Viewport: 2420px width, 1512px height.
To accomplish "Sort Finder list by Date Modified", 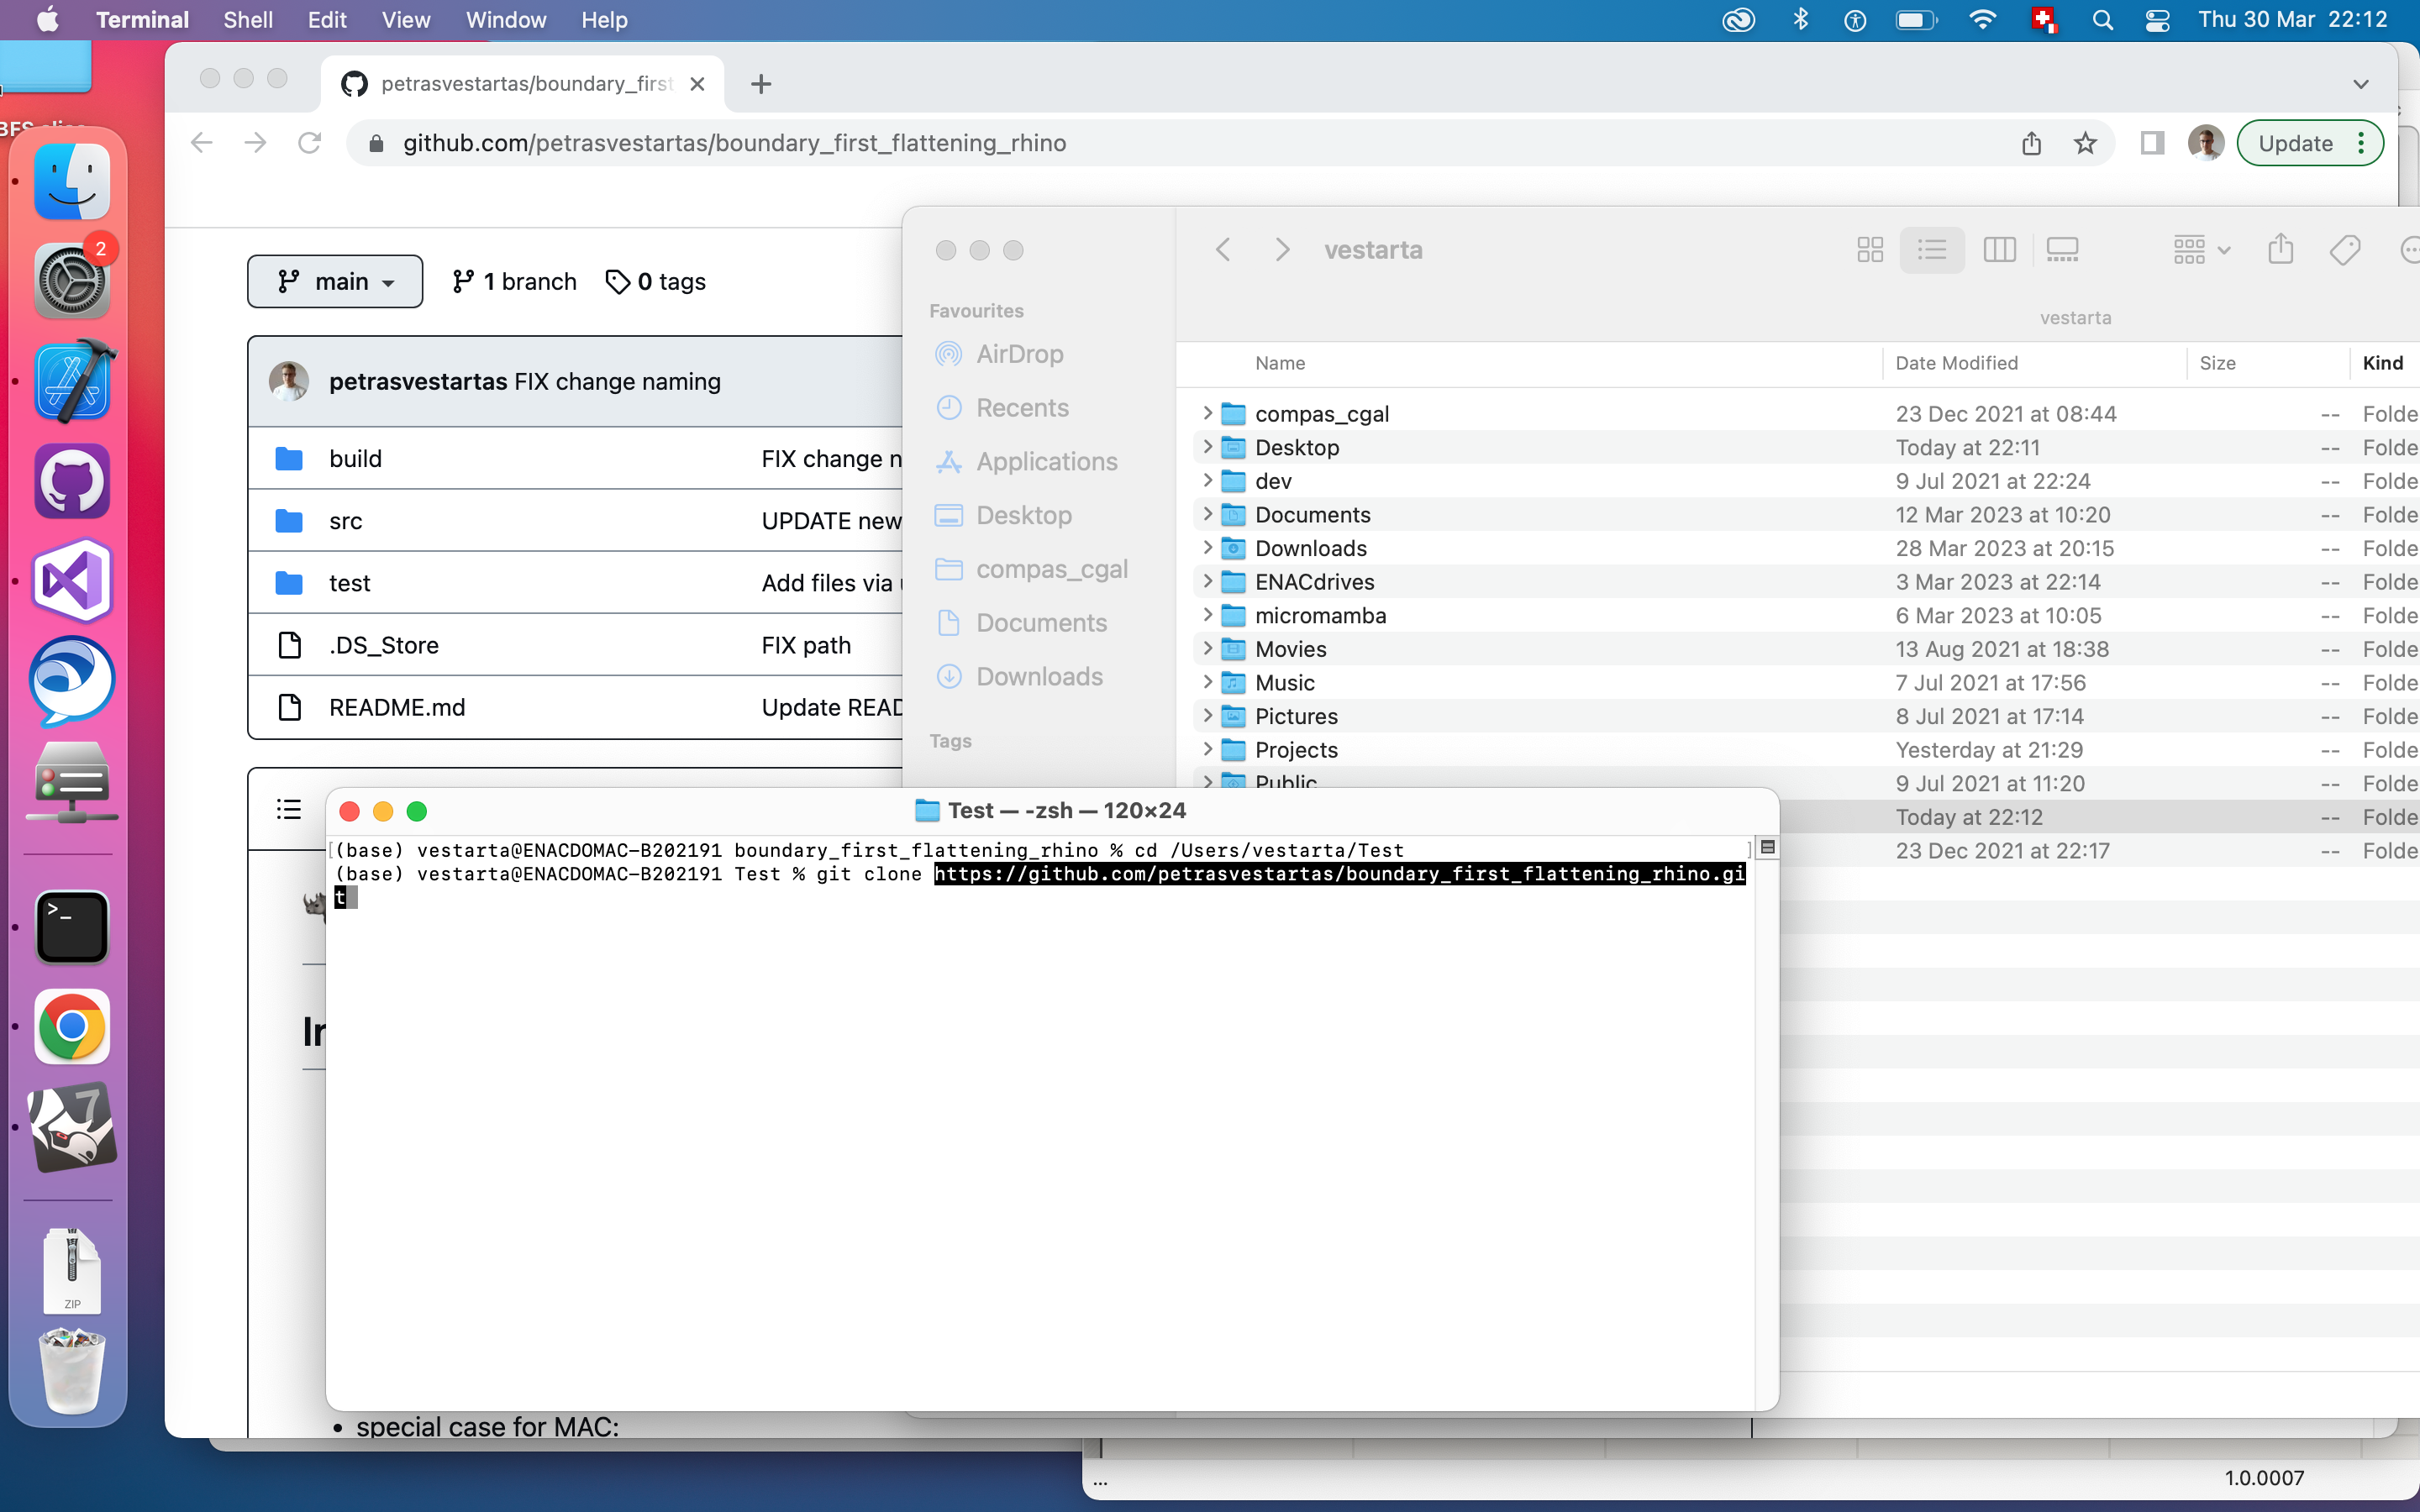I will [1956, 363].
